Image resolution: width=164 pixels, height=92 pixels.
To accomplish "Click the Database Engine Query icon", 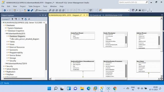I will click(x=50, y=10).
